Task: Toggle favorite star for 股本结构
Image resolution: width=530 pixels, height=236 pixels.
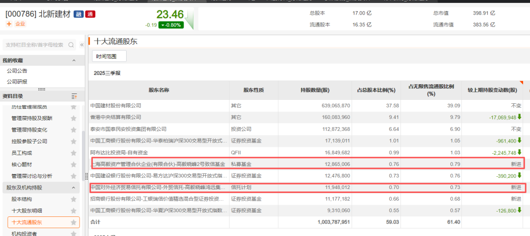Action: (x=74, y=199)
